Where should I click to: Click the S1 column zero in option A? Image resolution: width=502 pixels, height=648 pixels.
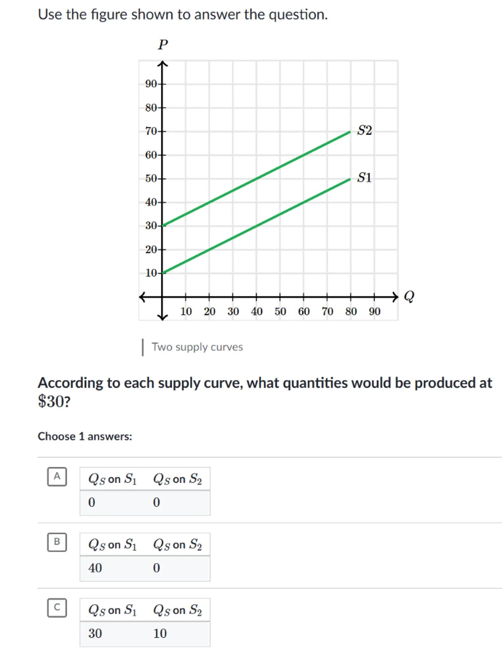click(x=92, y=502)
